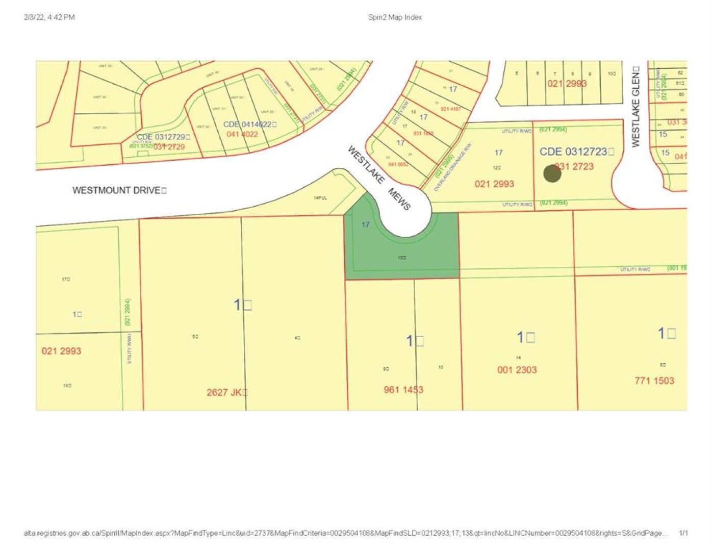This screenshot has height=551, width=712.
Task: Click plan number 2627 JK
Action: pos(226,392)
